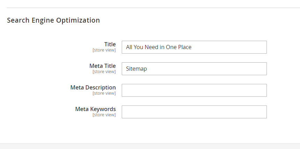The image size is (300, 149).
Task: Click the Title field label
Action: click(110, 44)
